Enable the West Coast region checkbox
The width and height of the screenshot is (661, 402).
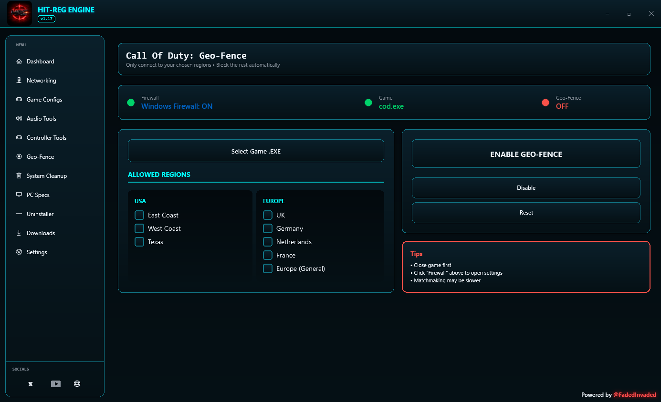139,228
